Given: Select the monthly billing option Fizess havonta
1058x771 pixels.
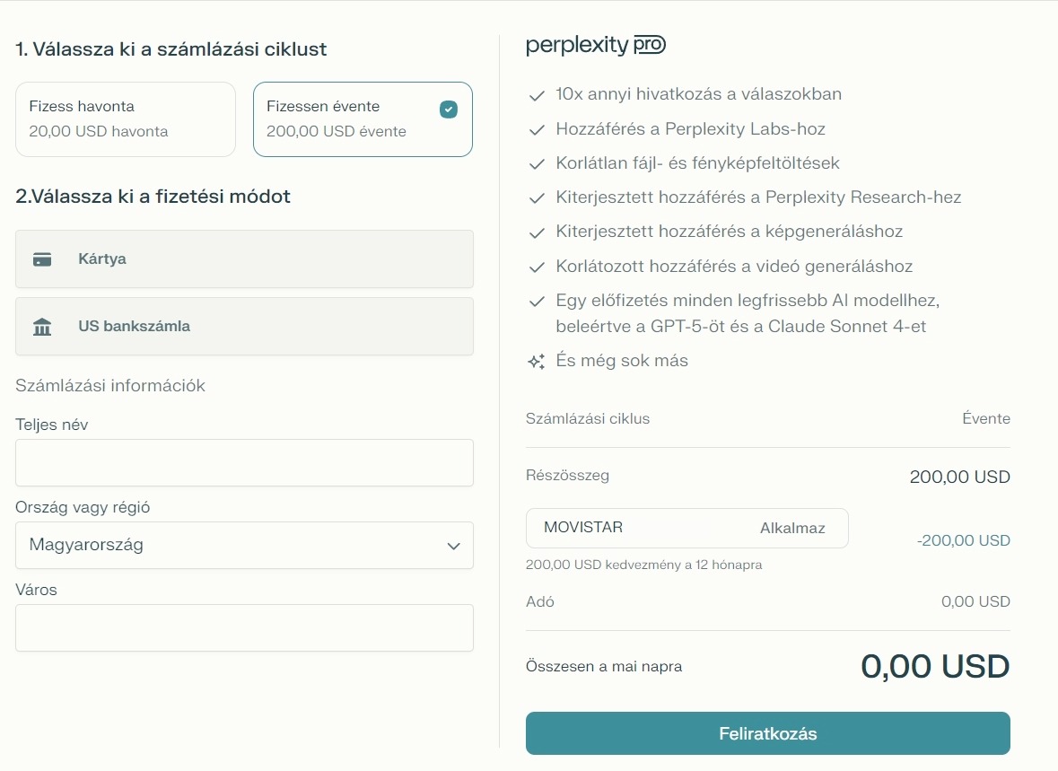Looking at the screenshot, I should point(126,119).
